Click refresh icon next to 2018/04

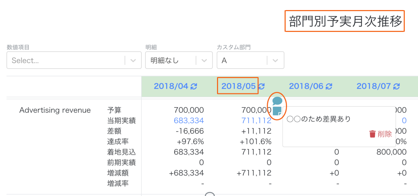click(194, 86)
